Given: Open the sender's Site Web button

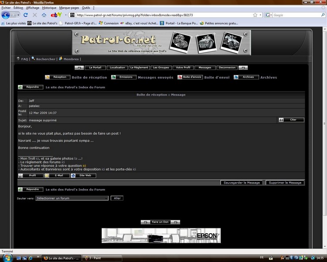Looking at the screenshot, I should (x=83, y=176).
